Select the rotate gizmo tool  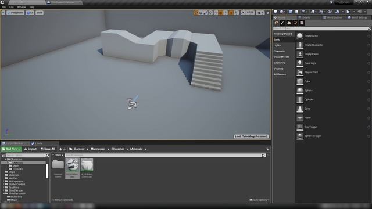coord(201,13)
